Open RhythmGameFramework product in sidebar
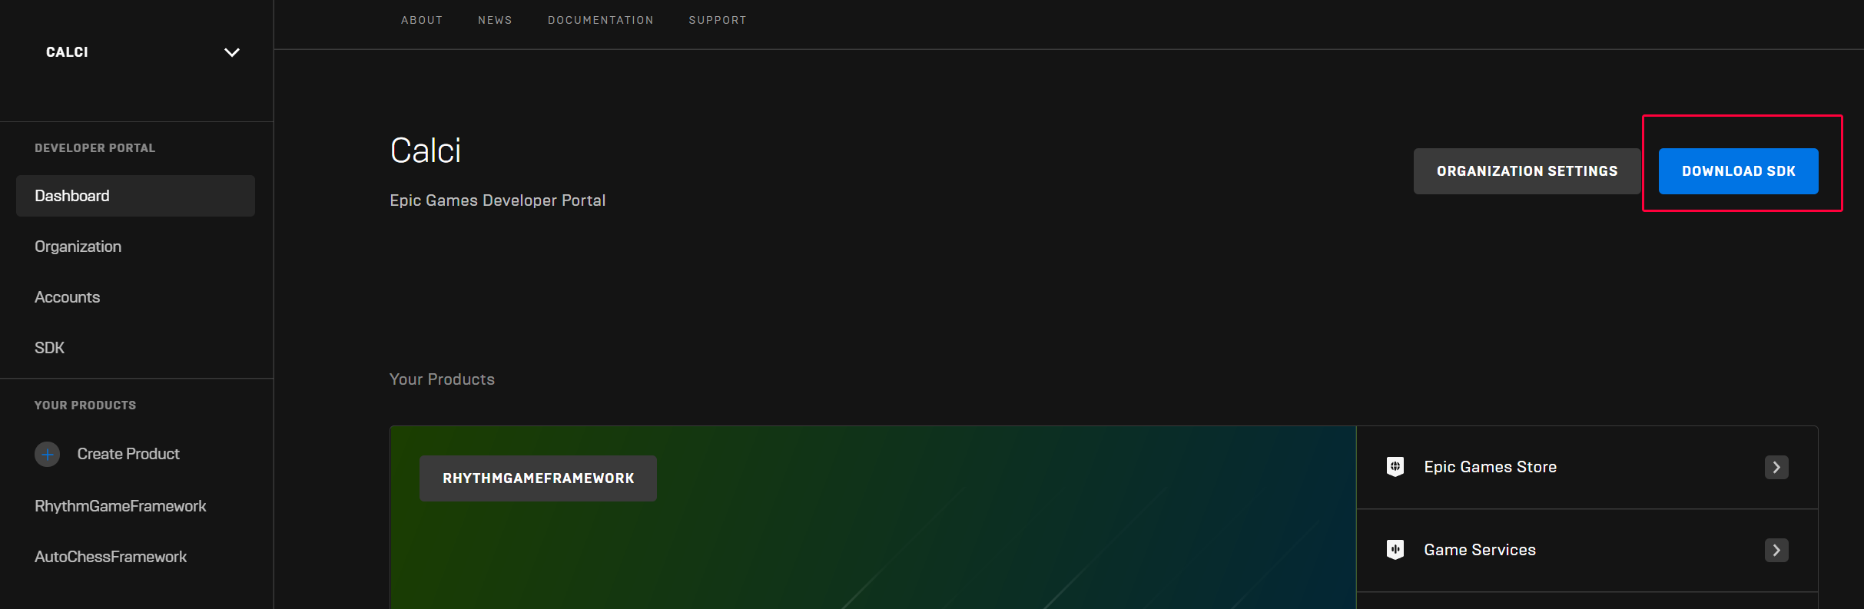 120,506
